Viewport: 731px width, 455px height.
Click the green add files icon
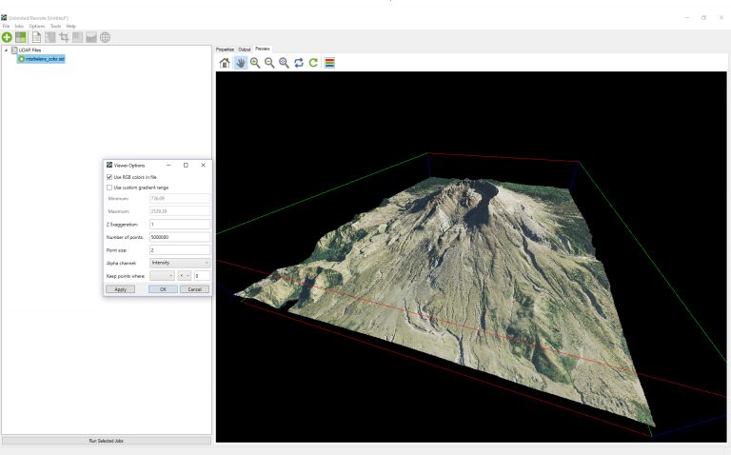click(8, 37)
